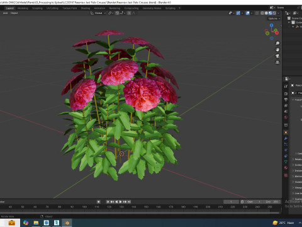Open the Material properties tab
The width and height of the screenshot is (302, 227).
286,168
